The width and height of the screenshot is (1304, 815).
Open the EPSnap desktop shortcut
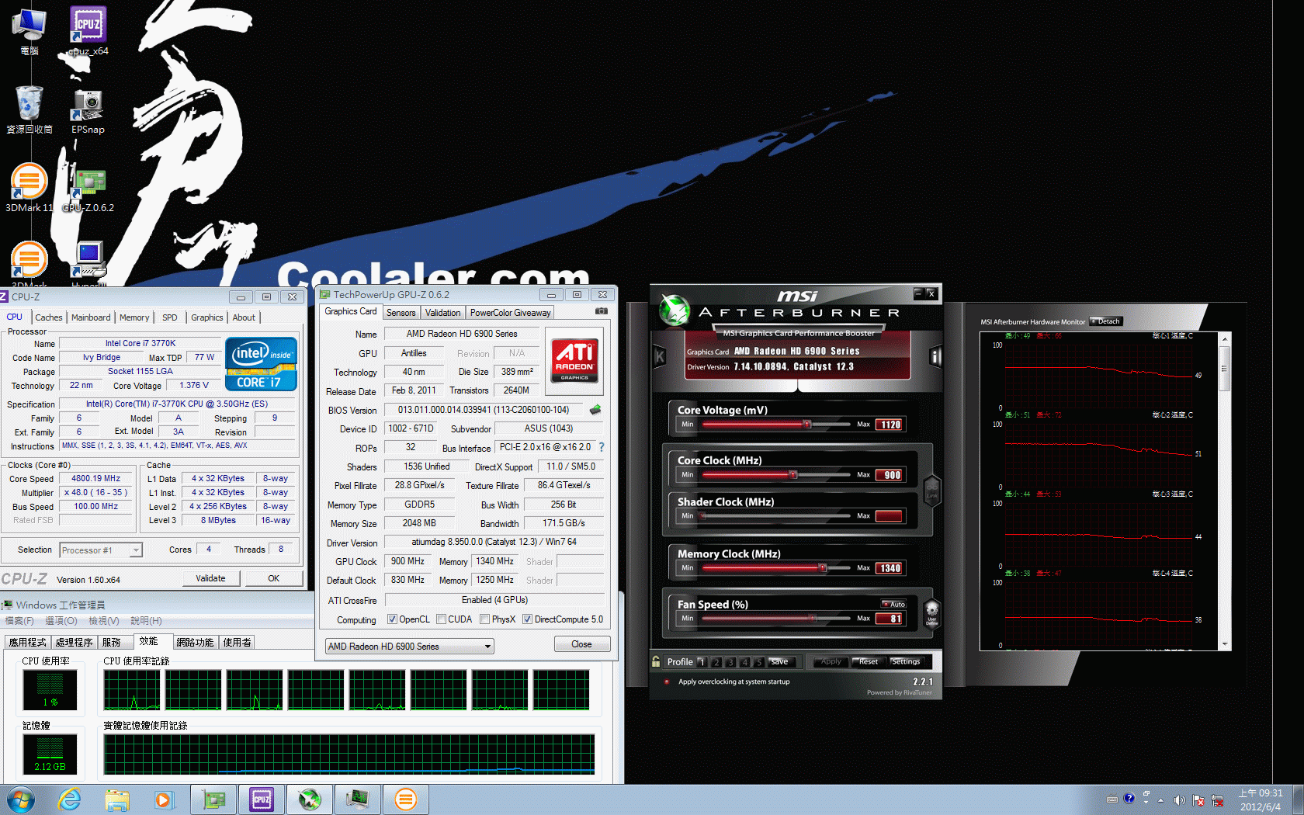[88, 110]
